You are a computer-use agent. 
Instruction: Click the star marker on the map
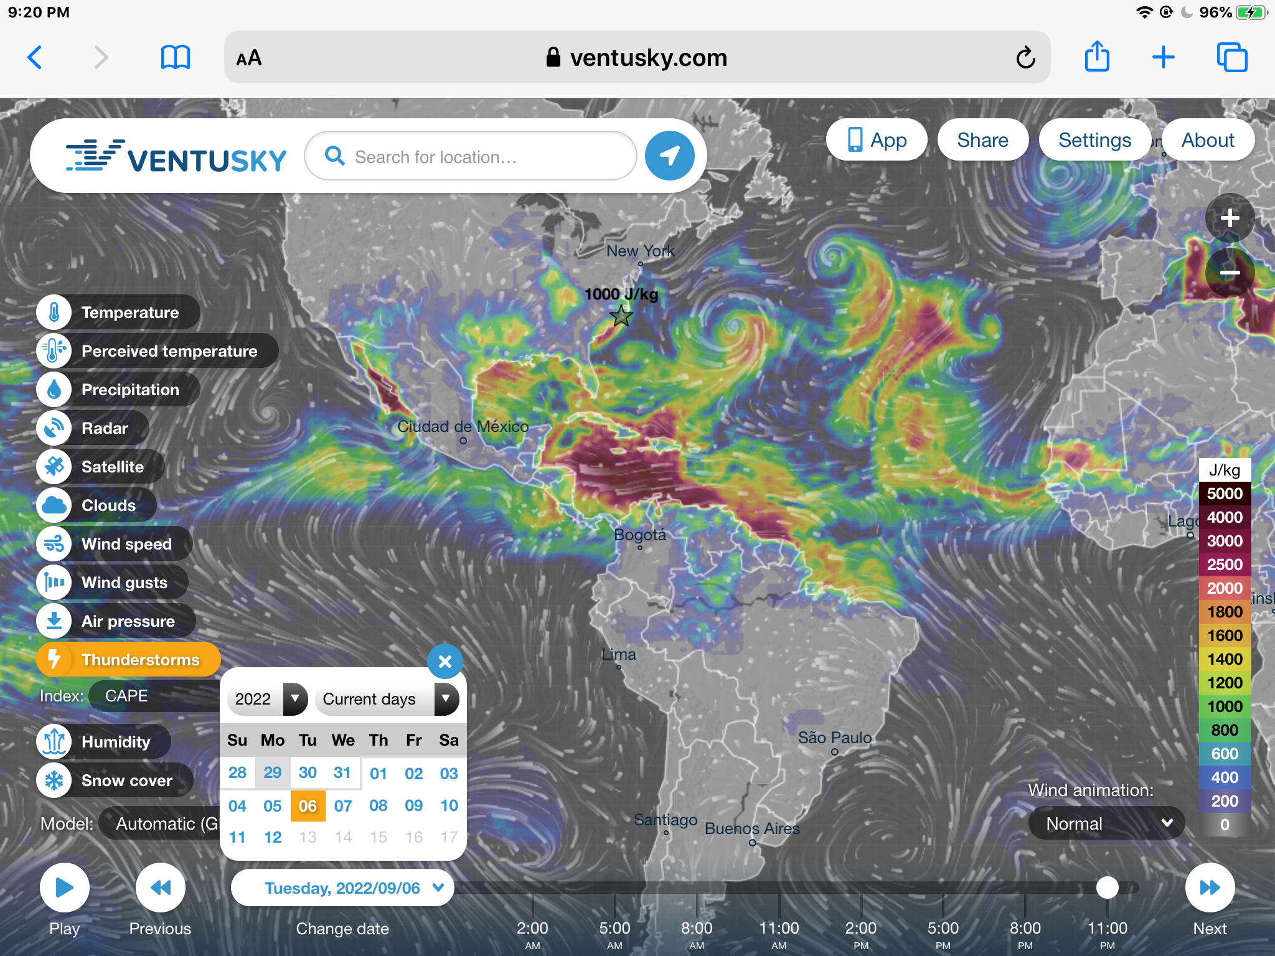pyautogui.click(x=621, y=316)
